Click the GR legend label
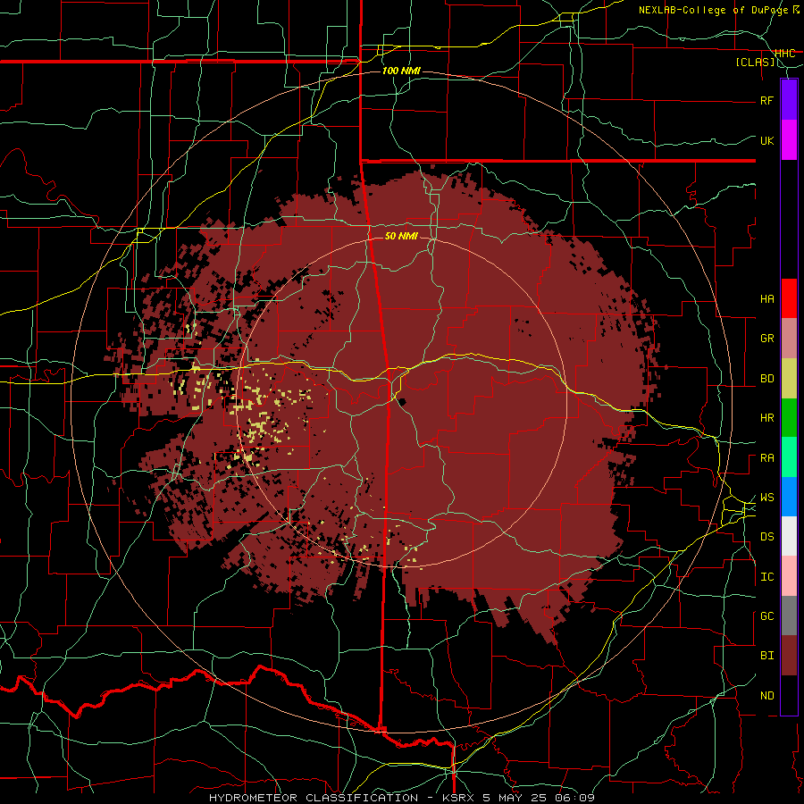The height and width of the screenshot is (804, 804). click(x=767, y=339)
